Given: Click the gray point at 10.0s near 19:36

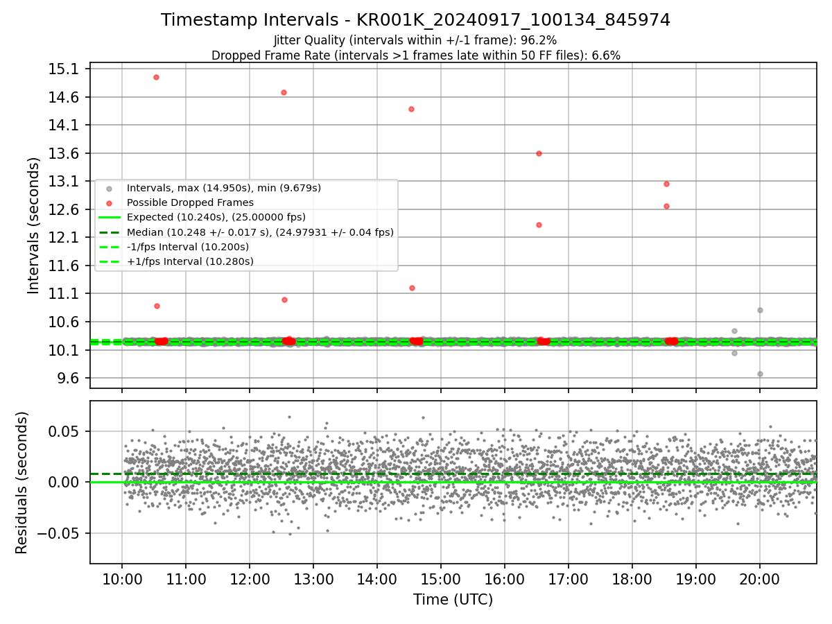Looking at the screenshot, I should pos(734,353).
